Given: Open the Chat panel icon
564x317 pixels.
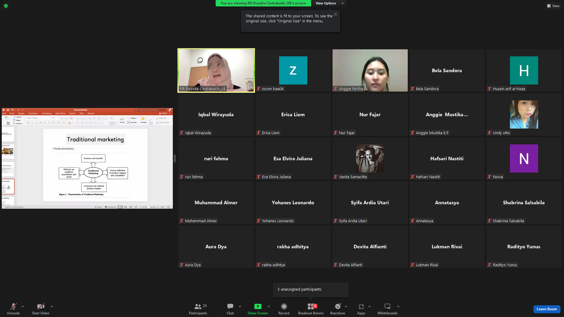Looking at the screenshot, I should click(x=230, y=306).
